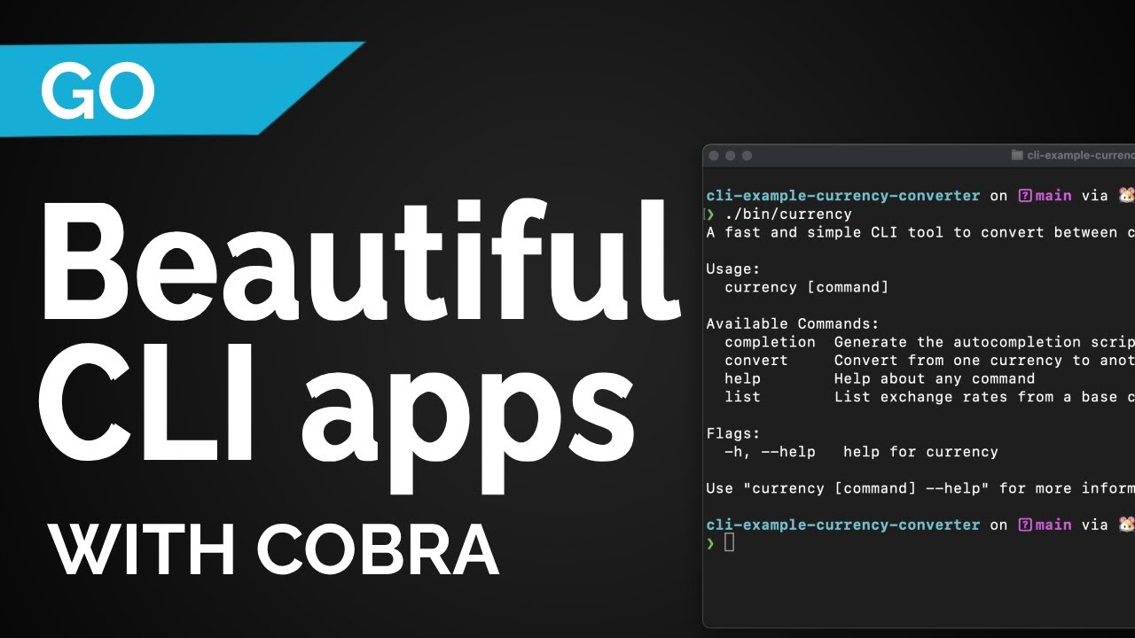
Task: Click the 'list' command name
Action: coord(742,397)
